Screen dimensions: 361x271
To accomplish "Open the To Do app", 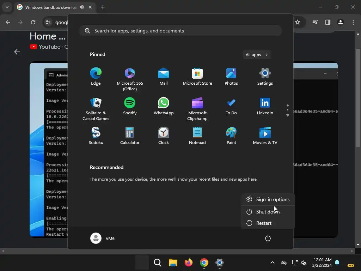I will [x=231, y=106].
